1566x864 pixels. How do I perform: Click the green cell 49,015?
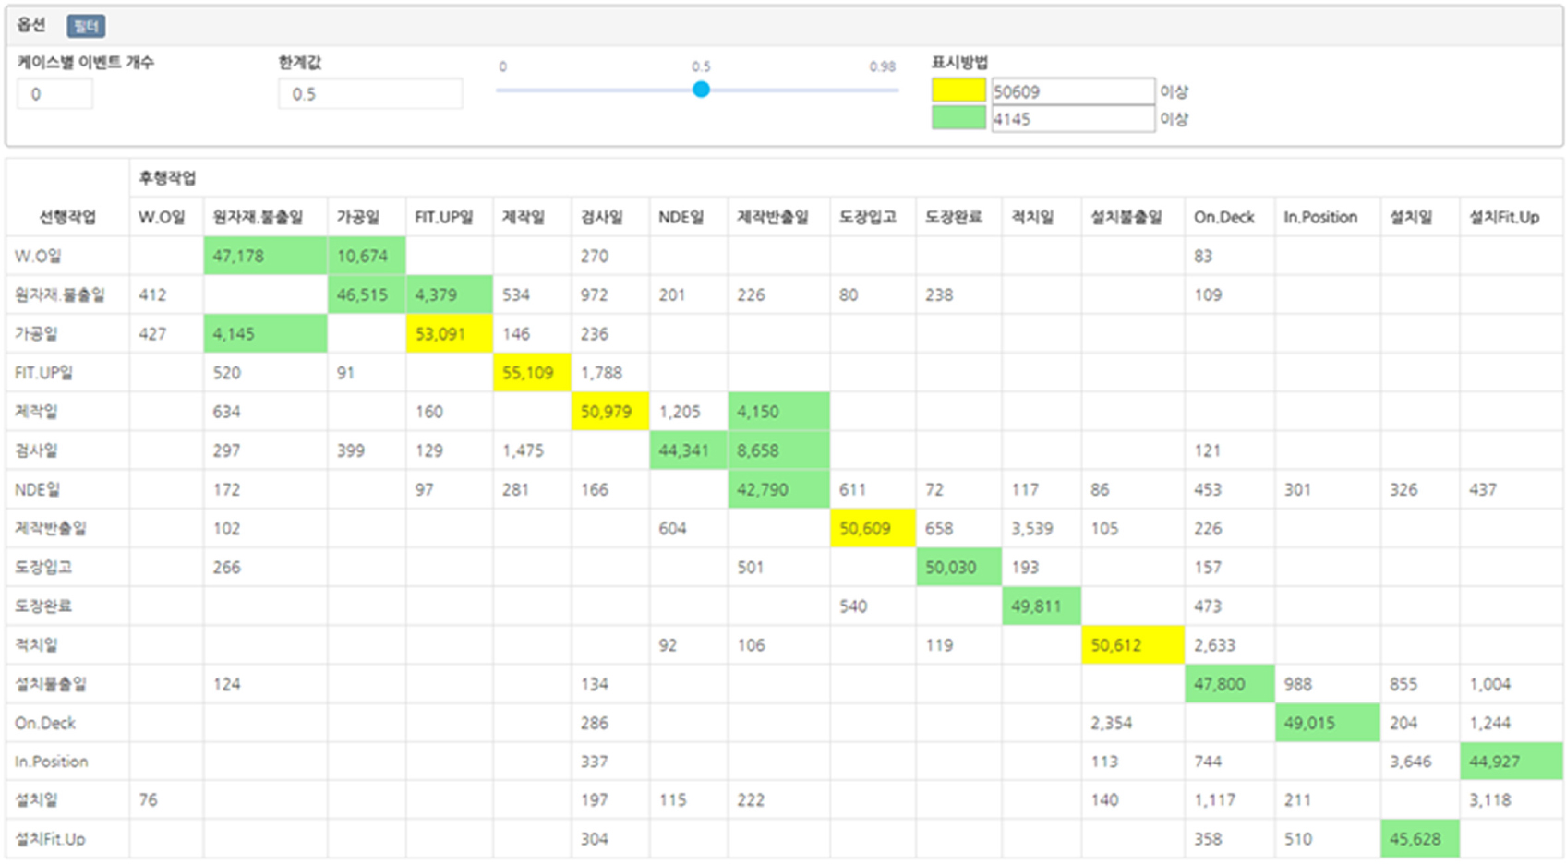[1327, 723]
